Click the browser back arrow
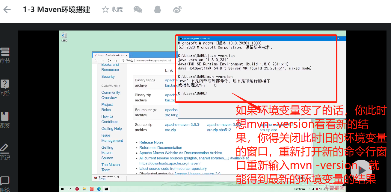 click(96, 60)
